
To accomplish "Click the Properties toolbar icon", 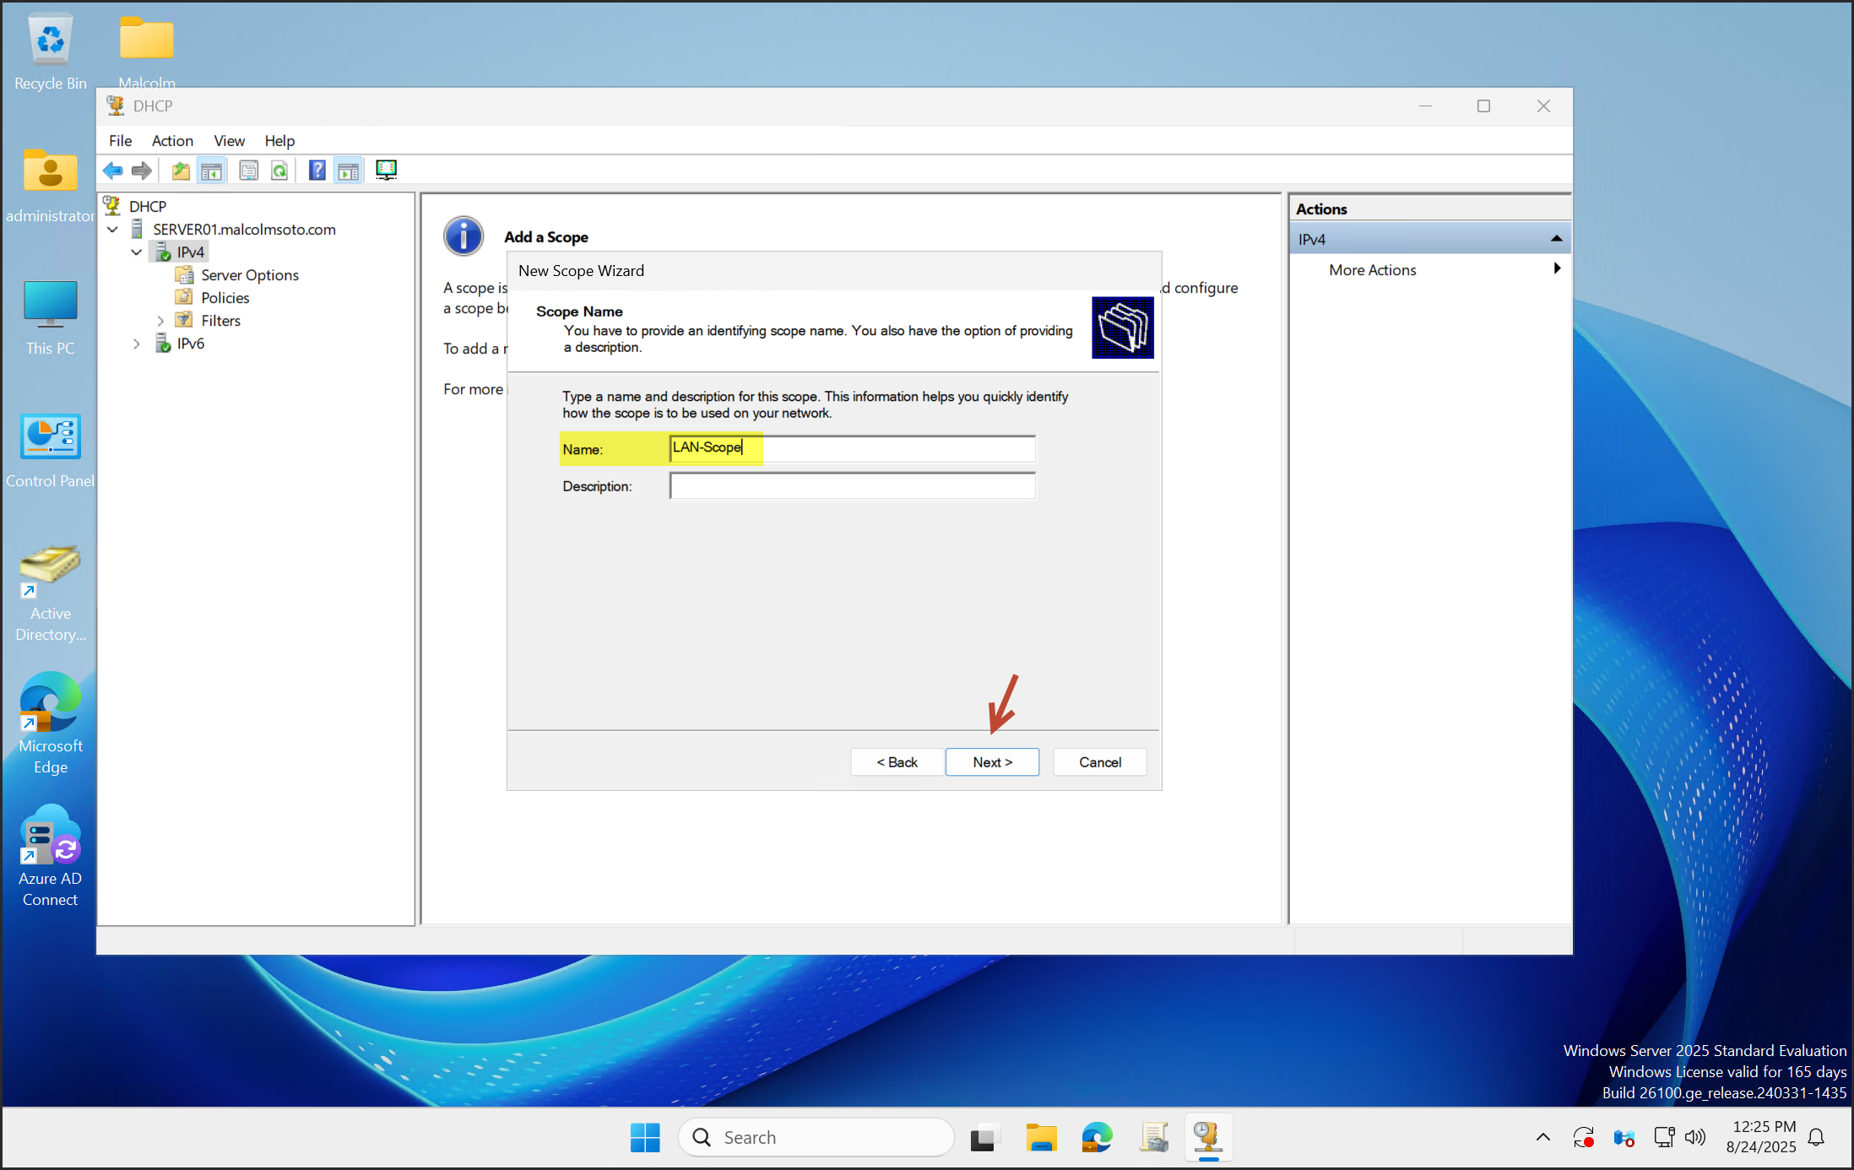I will [248, 171].
